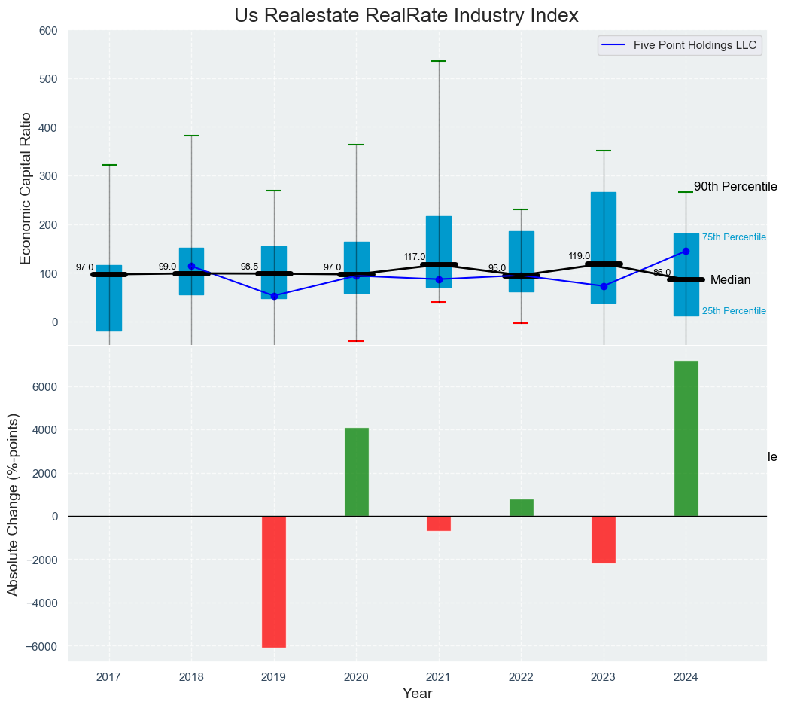The height and width of the screenshot is (708, 785).
Task: Select the 86.0 median value label
Action: [x=662, y=273]
